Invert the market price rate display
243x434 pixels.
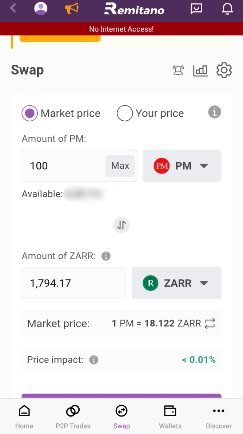(210, 324)
